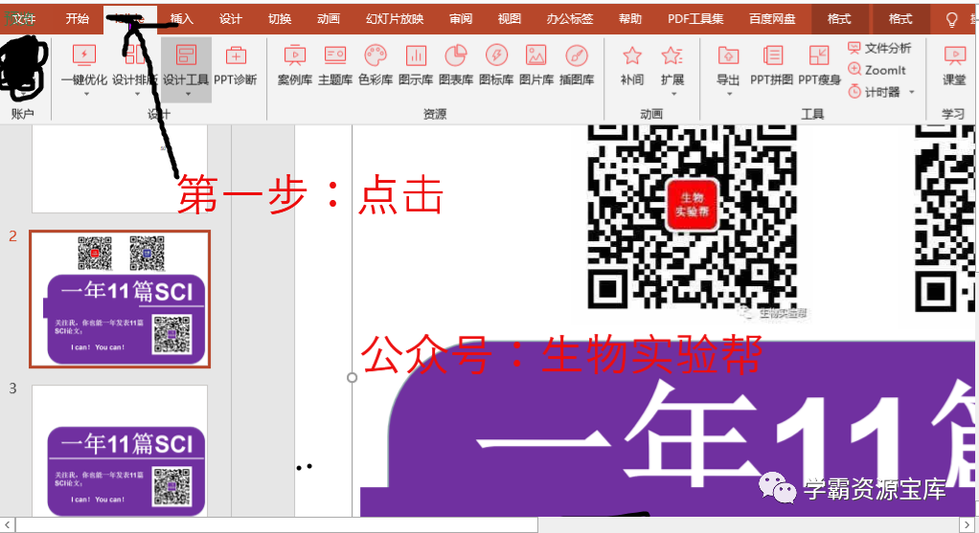The width and height of the screenshot is (979, 533).
Task: Expand the 扩展 dropdown arrow
Action: [673, 94]
